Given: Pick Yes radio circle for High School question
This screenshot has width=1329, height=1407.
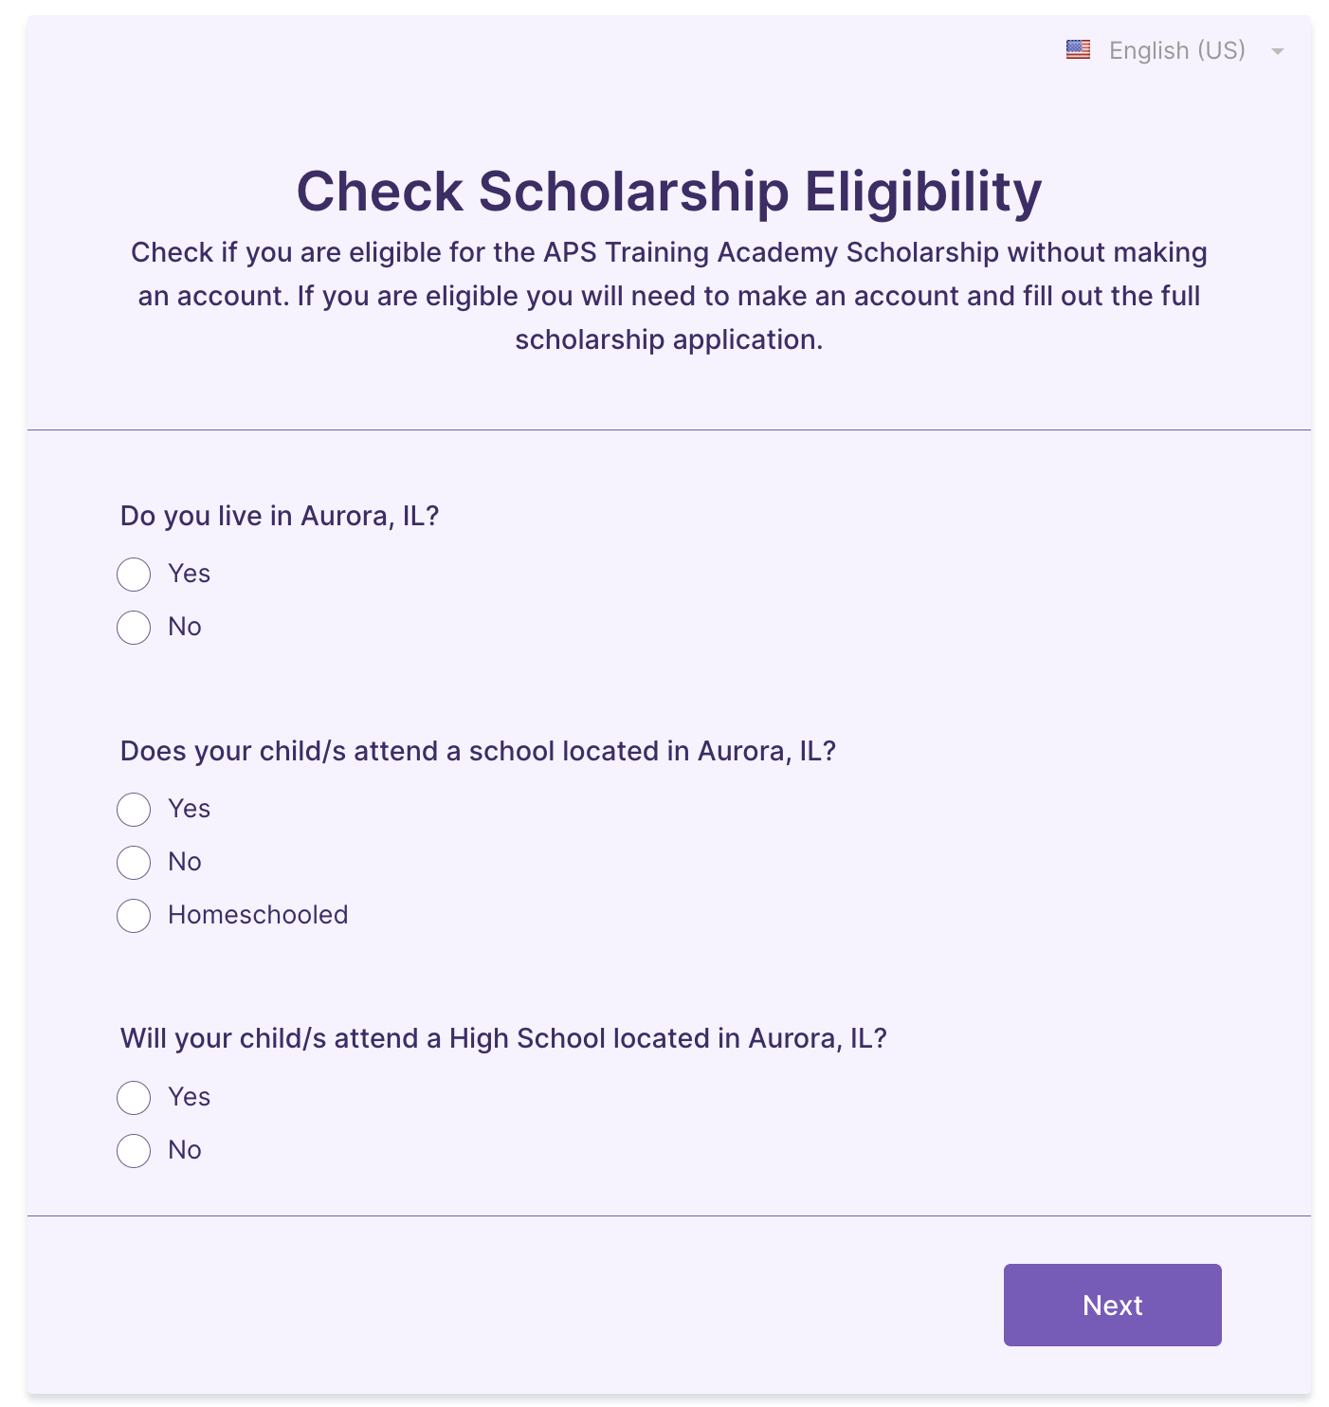Looking at the screenshot, I should [x=134, y=1098].
